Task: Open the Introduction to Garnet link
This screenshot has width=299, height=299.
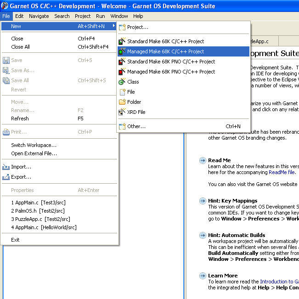Action: (x=279, y=282)
